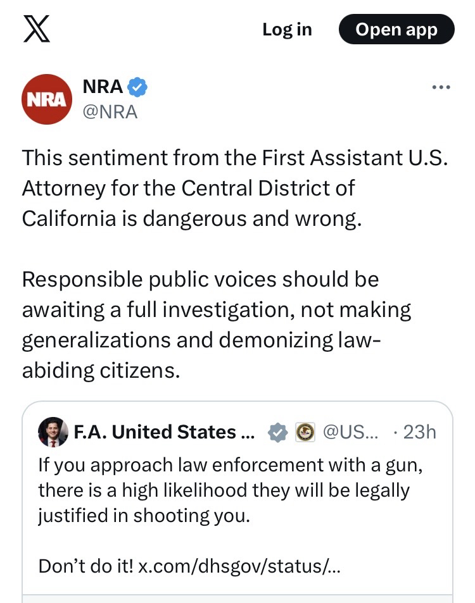Click NRA's blue verified badge
This screenshot has width=475, height=603.
[138, 87]
